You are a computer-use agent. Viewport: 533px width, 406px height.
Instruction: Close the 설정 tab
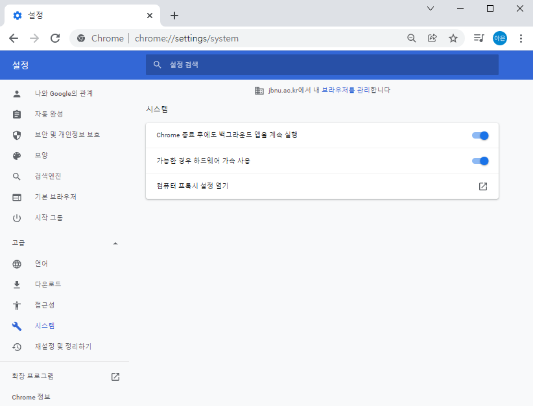pos(150,16)
